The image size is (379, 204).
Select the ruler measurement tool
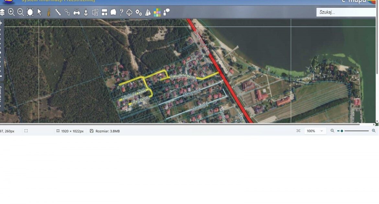(x=58, y=12)
